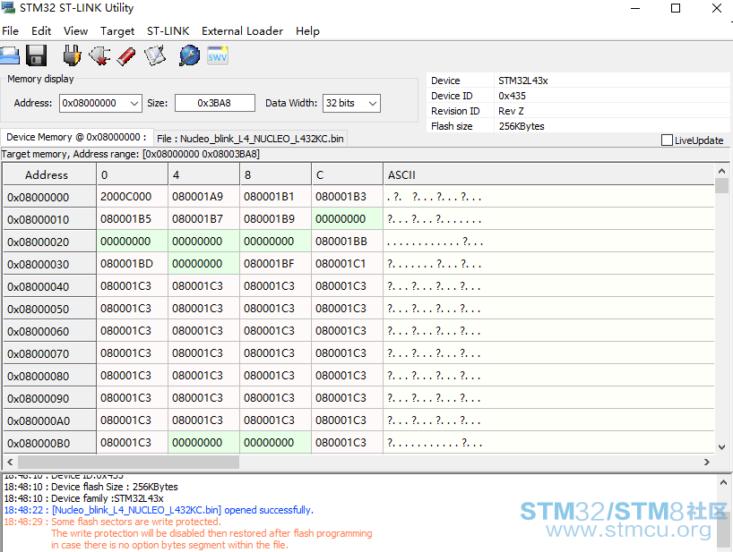Click the ASCII column header
733x552 pixels.
(548, 174)
